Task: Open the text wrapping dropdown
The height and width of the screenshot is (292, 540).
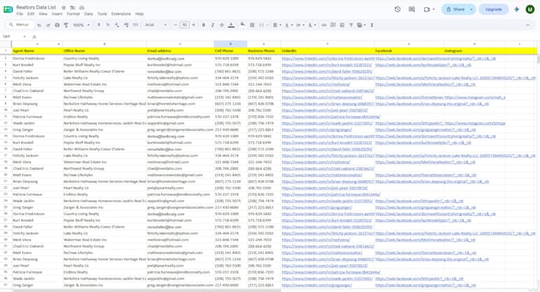Action: pyautogui.click(x=299, y=25)
